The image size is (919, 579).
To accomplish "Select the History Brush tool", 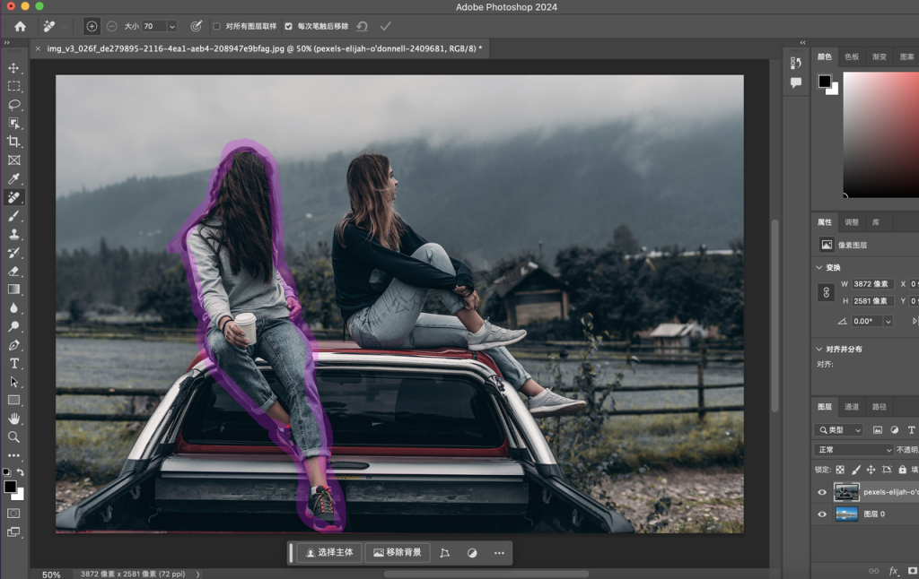I will tap(13, 253).
